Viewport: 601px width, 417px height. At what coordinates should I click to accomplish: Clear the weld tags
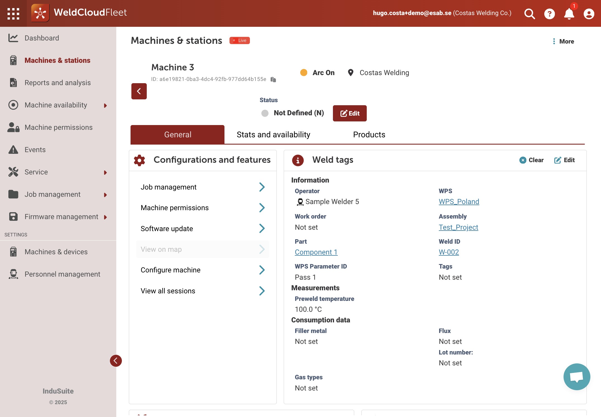click(531, 160)
